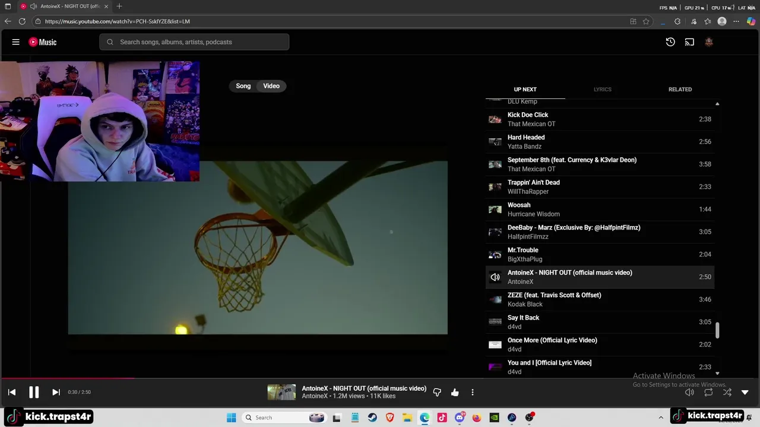Click the album art thumbnail in player bar

pyautogui.click(x=281, y=392)
